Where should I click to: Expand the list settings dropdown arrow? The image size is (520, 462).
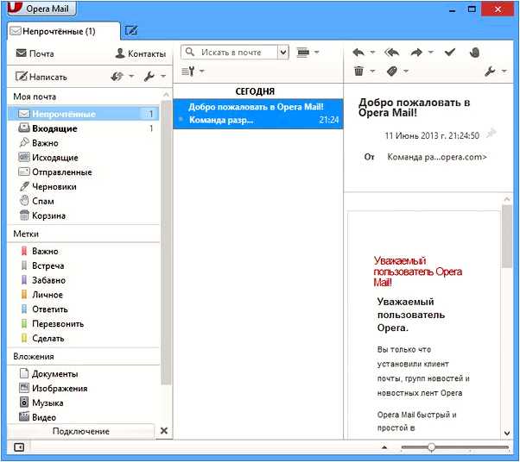coord(202,71)
